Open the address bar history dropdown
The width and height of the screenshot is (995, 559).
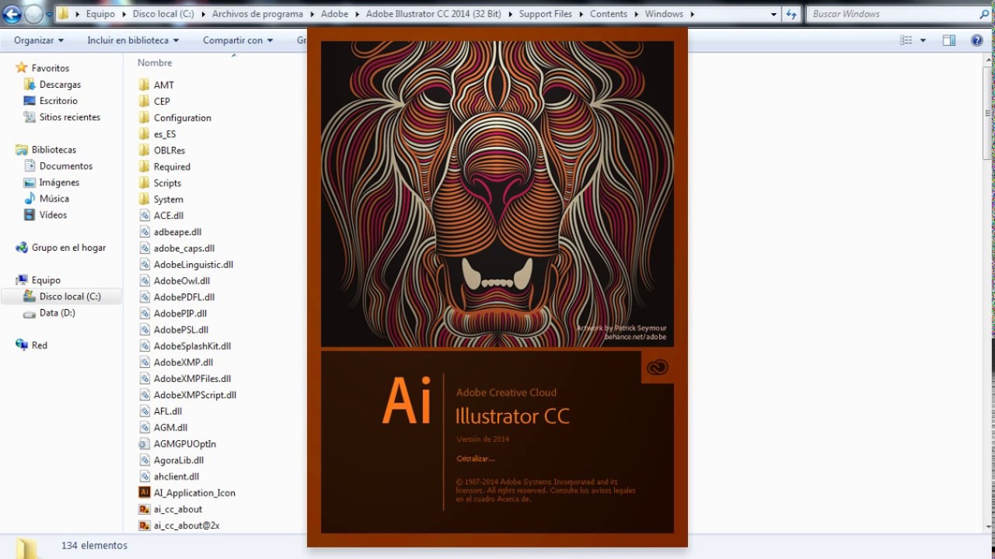773,14
